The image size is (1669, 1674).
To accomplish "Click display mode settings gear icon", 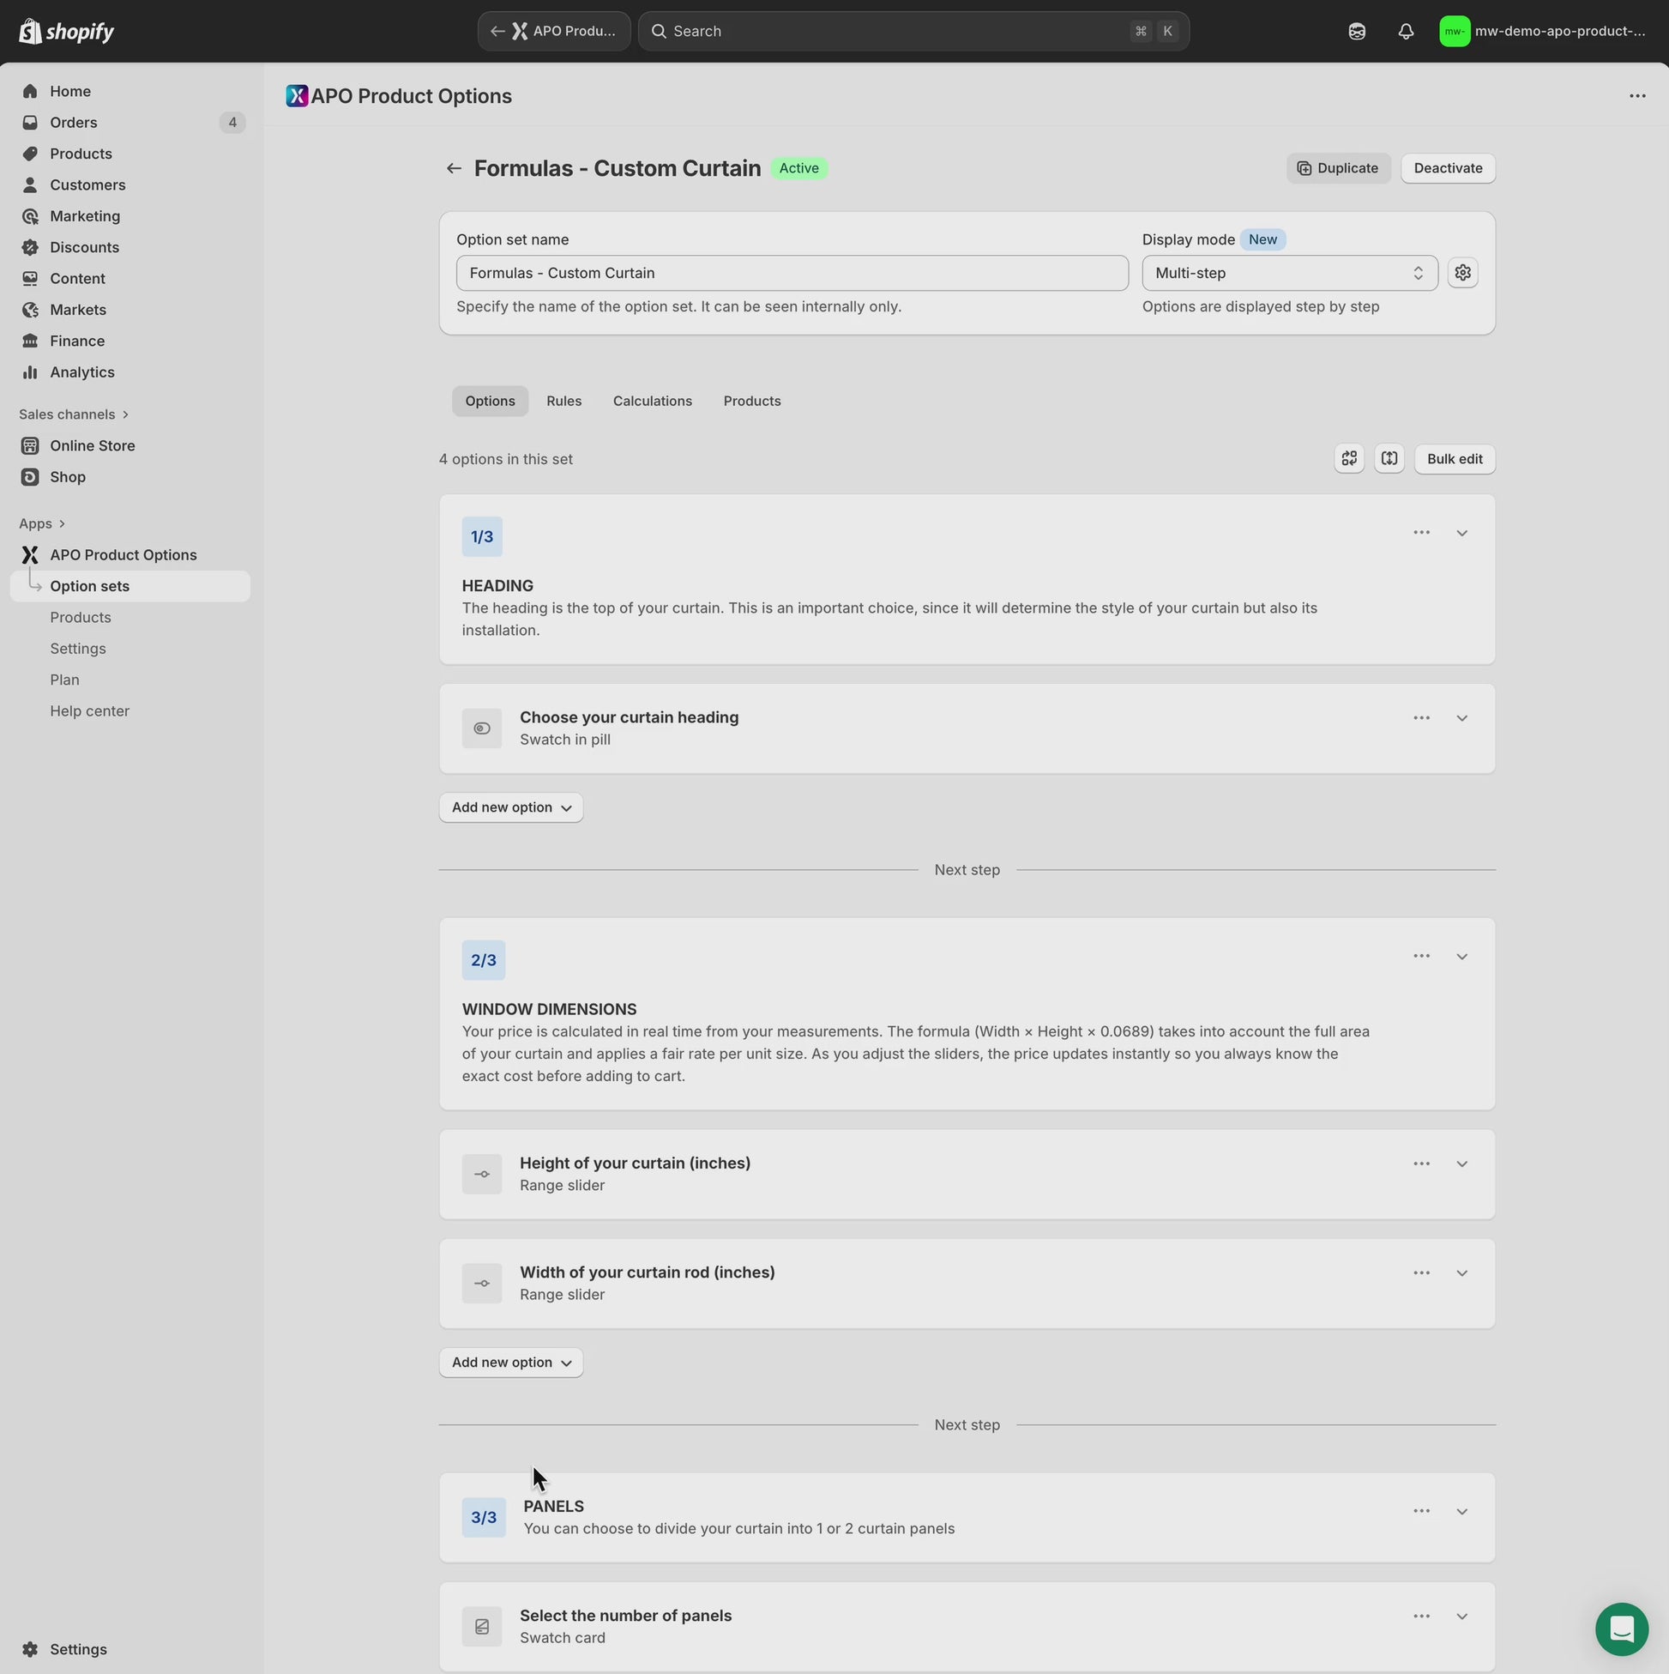I will (1462, 273).
